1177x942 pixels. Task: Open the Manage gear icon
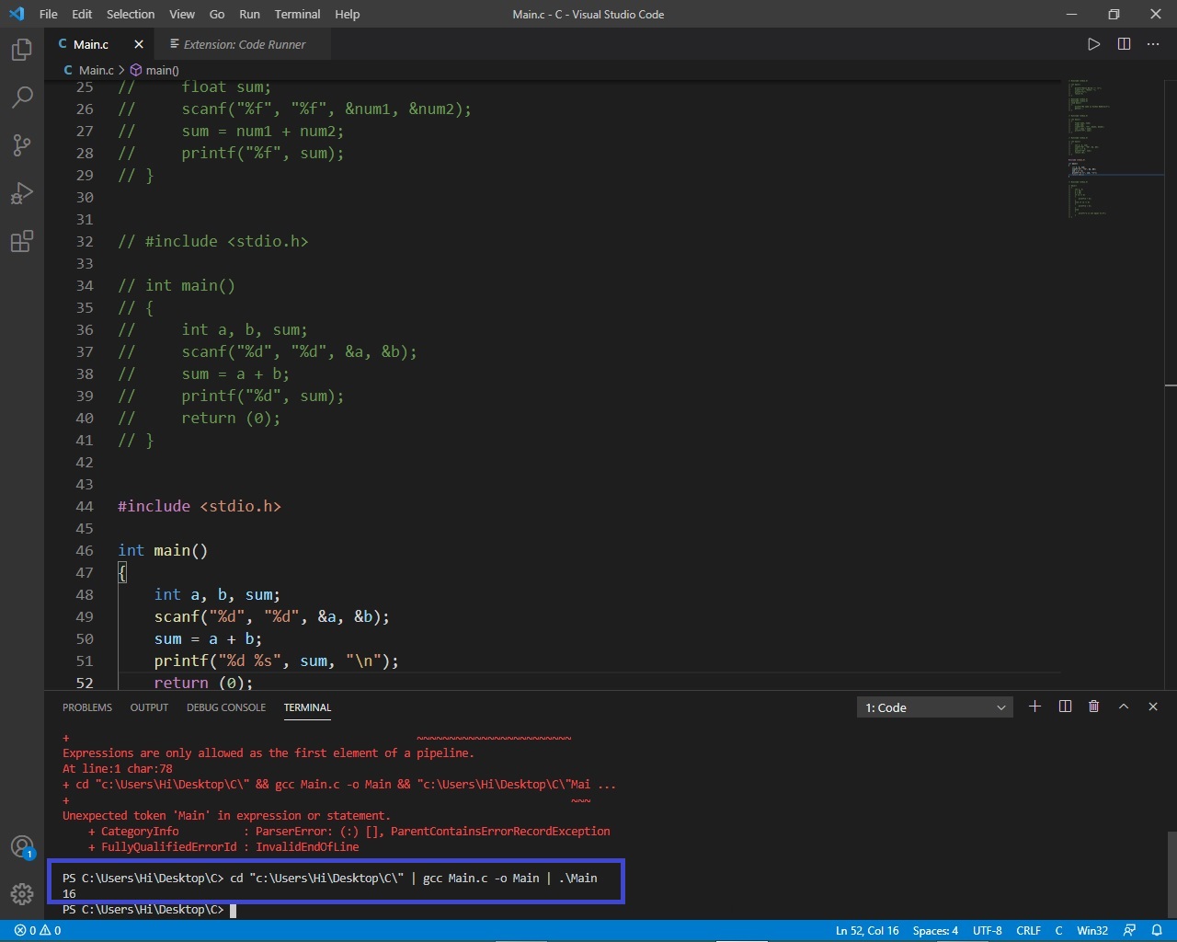pyautogui.click(x=22, y=893)
